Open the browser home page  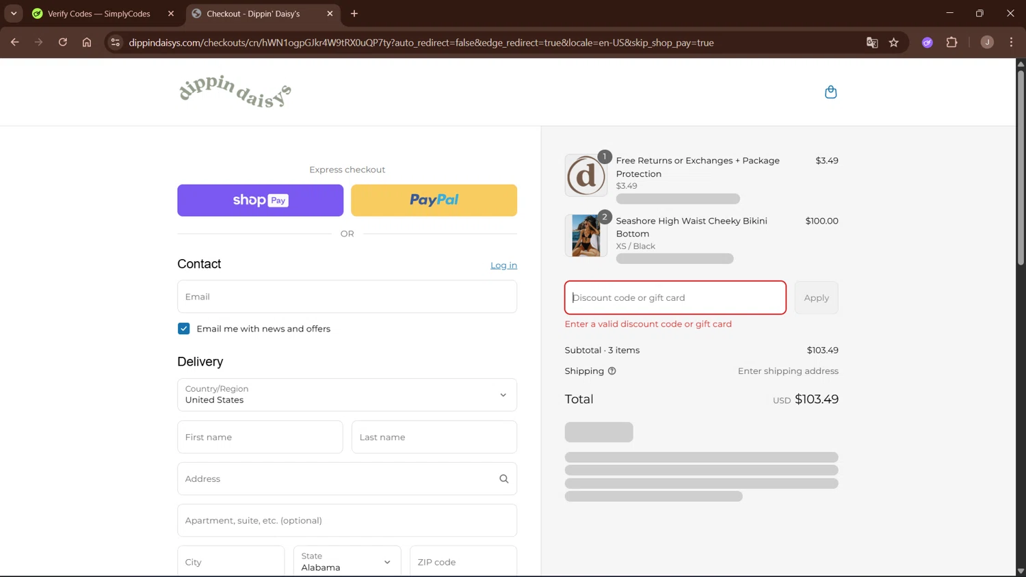click(87, 42)
